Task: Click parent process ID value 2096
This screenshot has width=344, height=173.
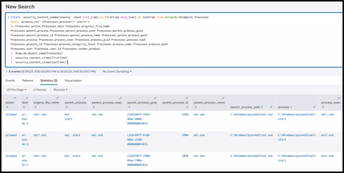Action: pyautogui.click(x=185, y=156)
